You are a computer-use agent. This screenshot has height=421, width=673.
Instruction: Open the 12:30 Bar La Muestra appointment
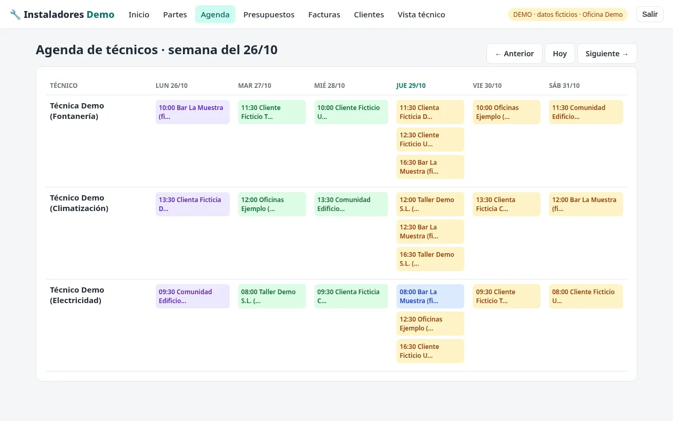pos(430,232)
